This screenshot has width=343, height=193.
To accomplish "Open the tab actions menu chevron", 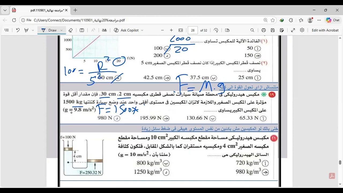I will (5, 10).
